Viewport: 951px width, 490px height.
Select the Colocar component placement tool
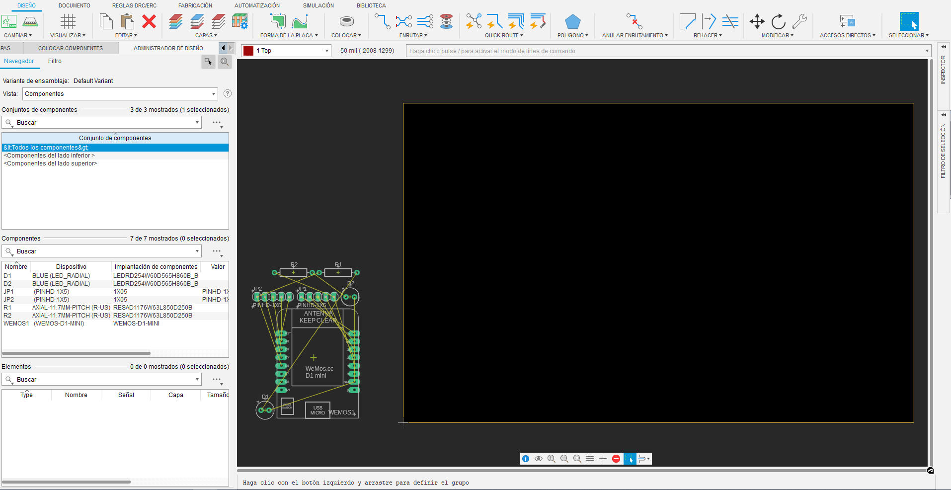(346, 21)
